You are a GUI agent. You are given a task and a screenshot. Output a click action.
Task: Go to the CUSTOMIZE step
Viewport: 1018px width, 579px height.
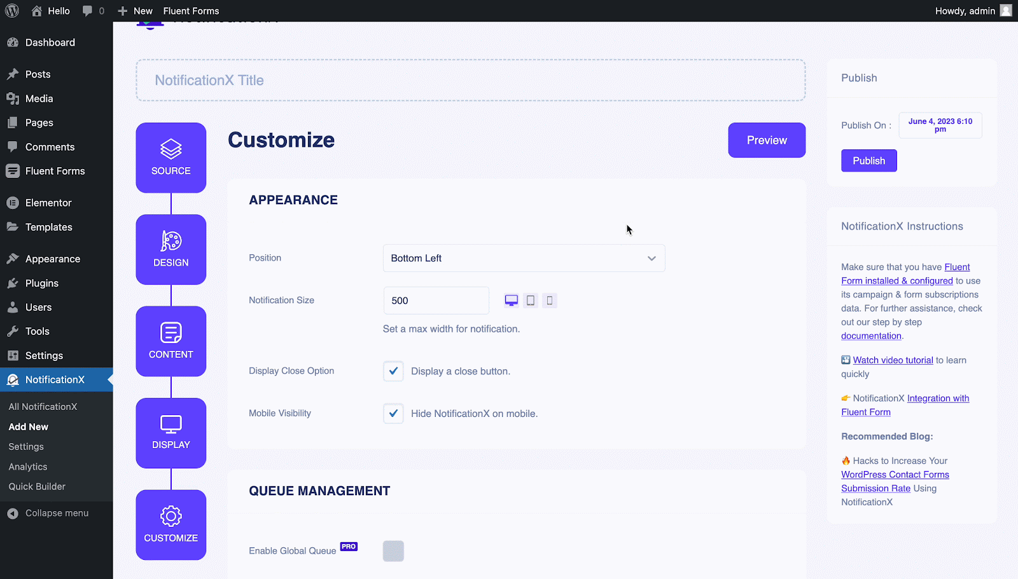pos(171,525)
